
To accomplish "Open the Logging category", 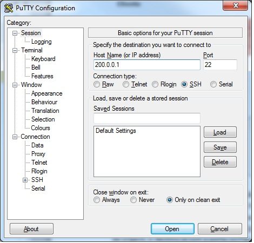I will [42, 42].
